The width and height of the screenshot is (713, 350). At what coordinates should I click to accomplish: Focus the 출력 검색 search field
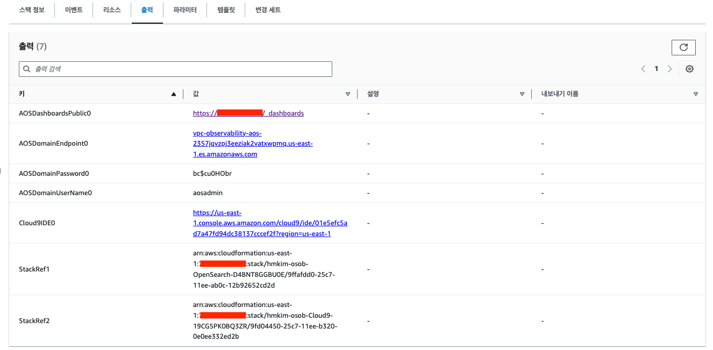[x=175, y=69]
